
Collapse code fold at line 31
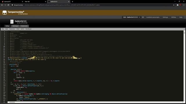click(x=6, y=81)
